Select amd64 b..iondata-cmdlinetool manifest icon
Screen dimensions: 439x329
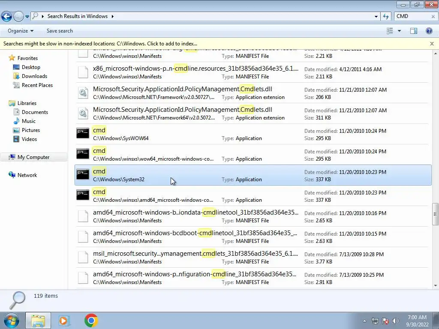pyautogui.click(x=83, y=216)
